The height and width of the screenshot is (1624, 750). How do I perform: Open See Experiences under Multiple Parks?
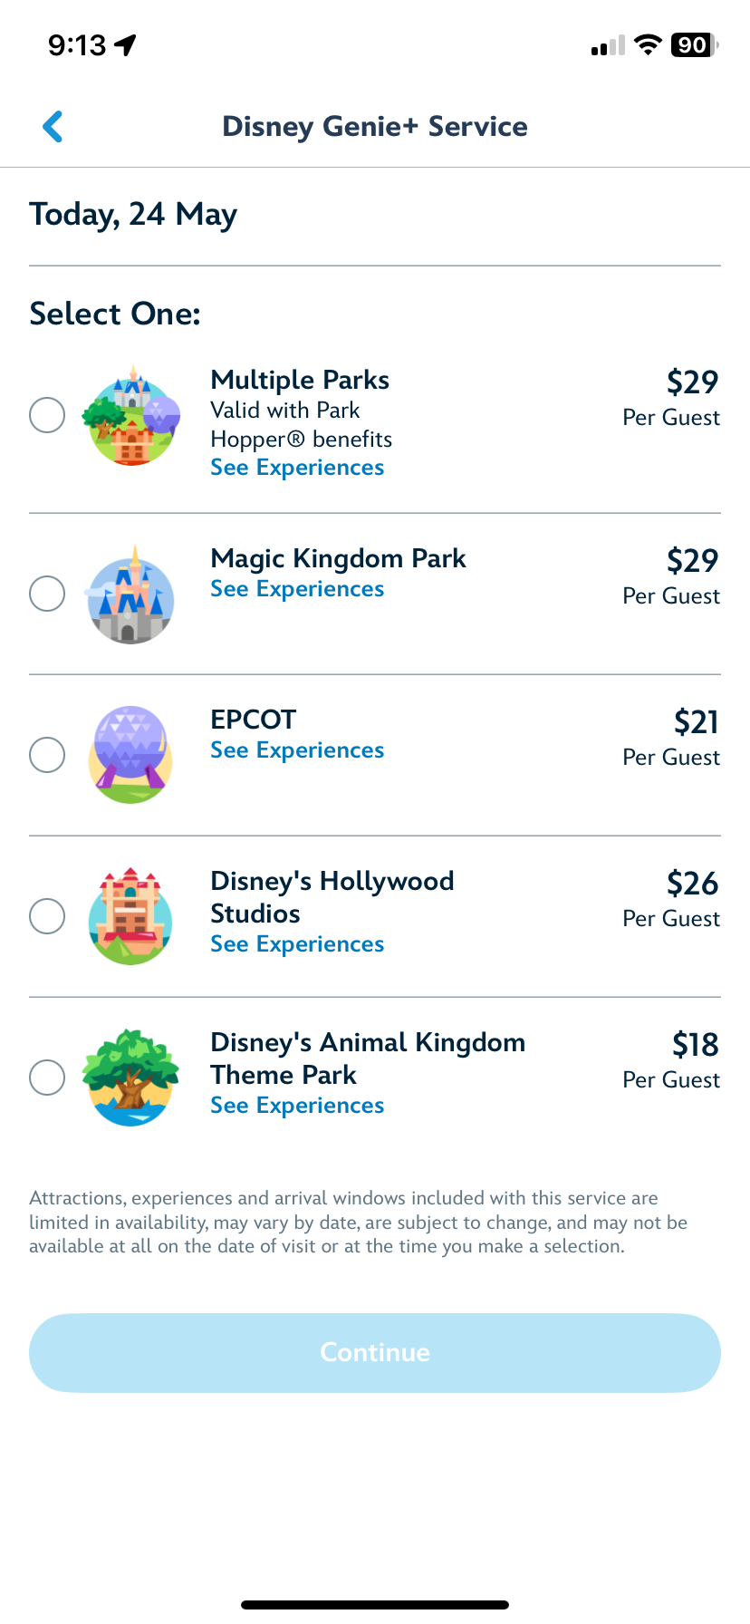pyautogui.click(x=297, y=468)
